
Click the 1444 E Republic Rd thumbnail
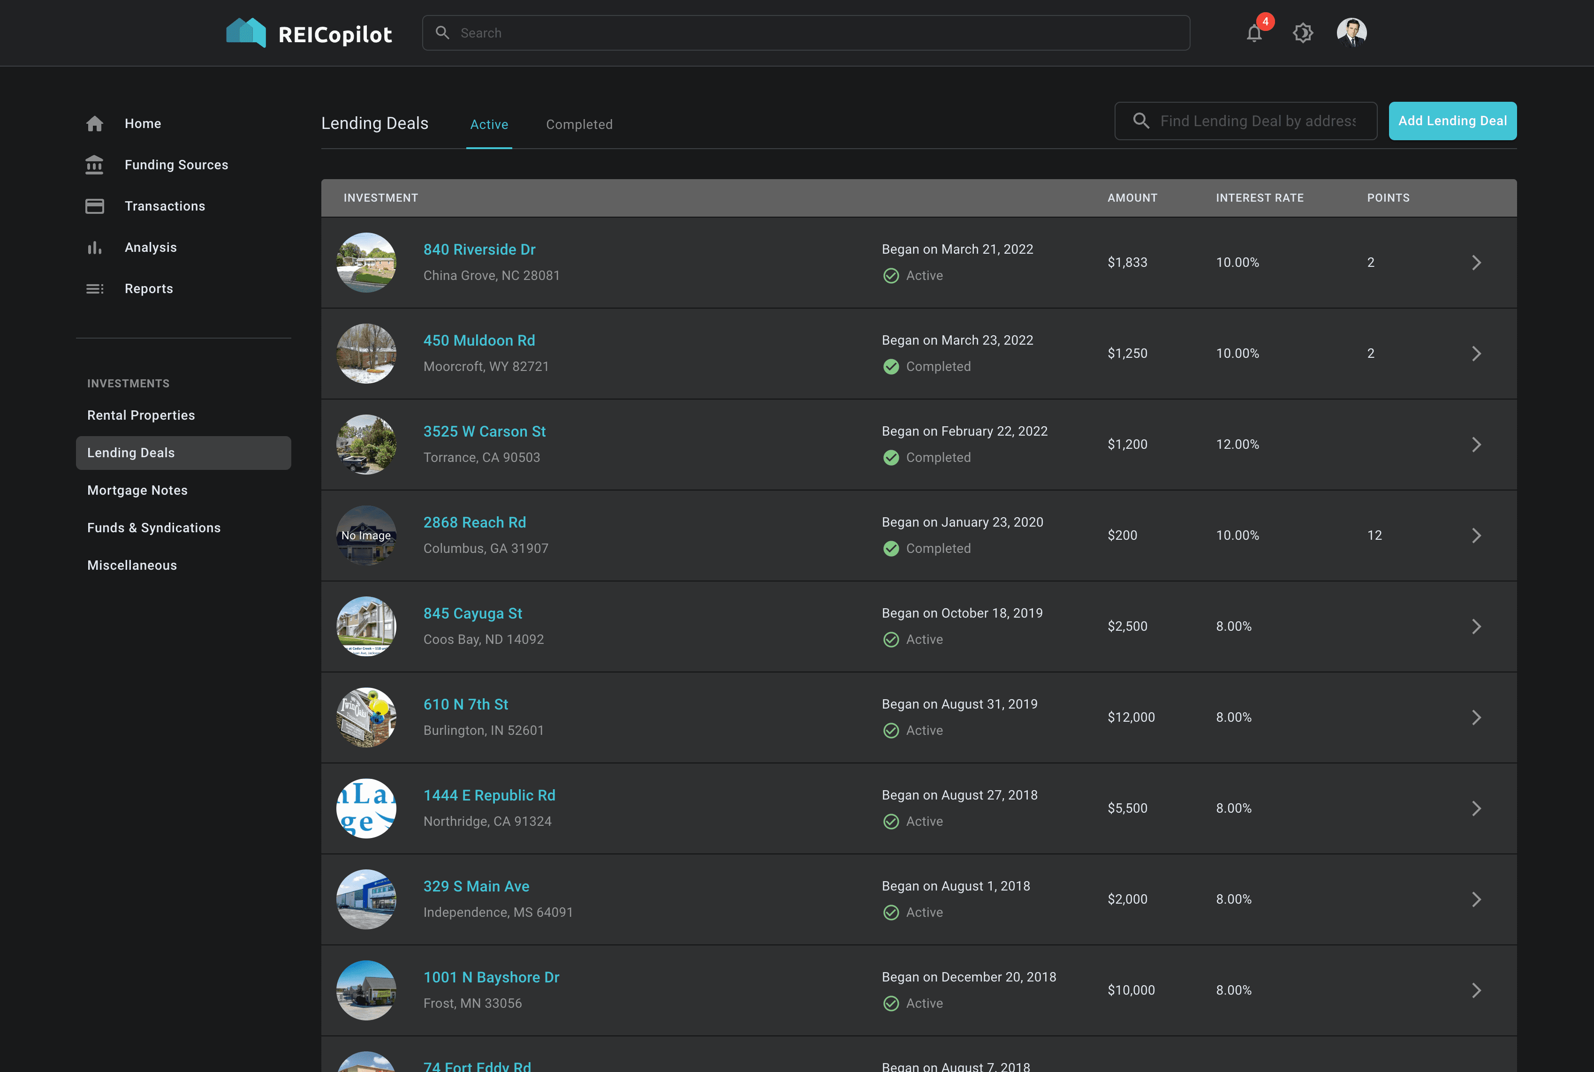click(366, 808)
